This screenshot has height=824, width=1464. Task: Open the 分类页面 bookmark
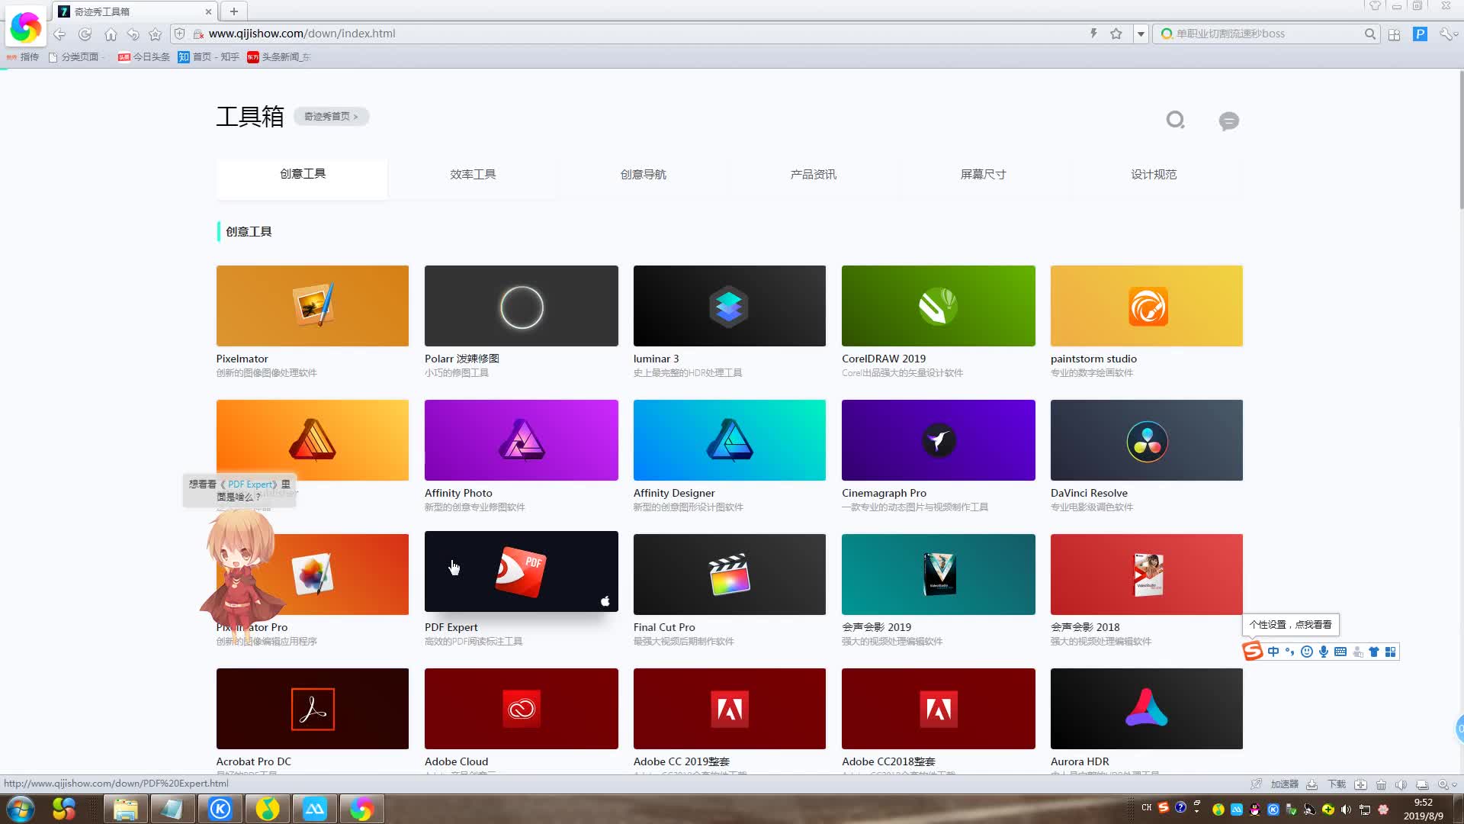73,57
